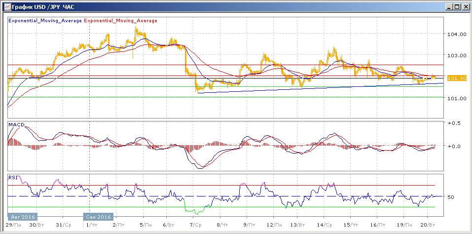Click the chart icon in the title bar
Screen dimensions: 472x234
point(5,7)
